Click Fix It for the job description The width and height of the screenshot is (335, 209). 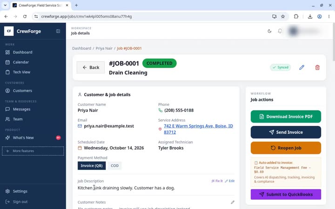click(217, 181)
